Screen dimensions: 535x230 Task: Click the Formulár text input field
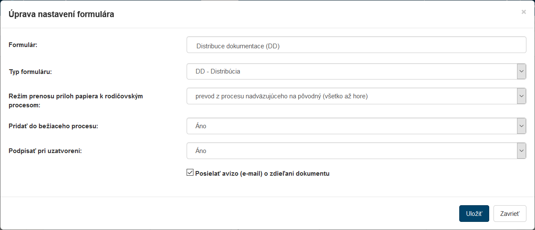(x=356, y=45)
